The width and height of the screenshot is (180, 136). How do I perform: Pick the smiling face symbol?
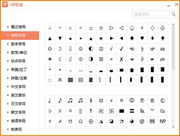pos(81,49)
